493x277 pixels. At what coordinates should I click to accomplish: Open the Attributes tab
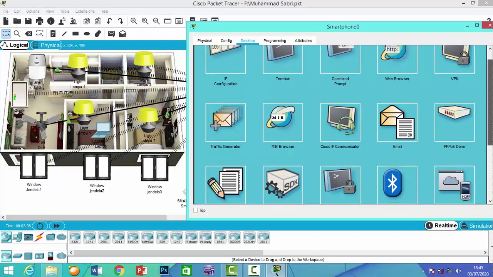[x=303, y=41]
